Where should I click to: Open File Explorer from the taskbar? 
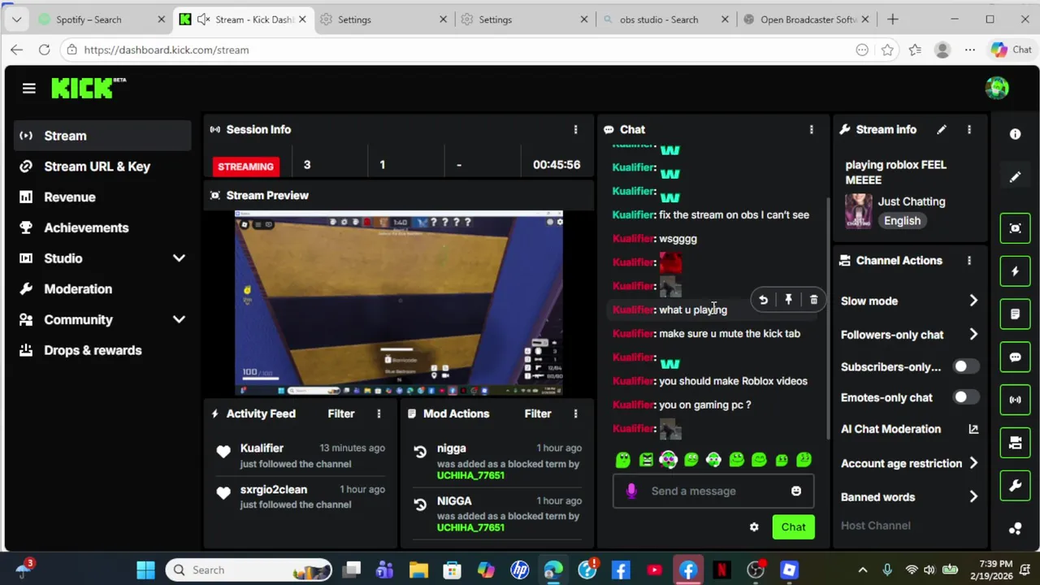[x=418, y=570]
